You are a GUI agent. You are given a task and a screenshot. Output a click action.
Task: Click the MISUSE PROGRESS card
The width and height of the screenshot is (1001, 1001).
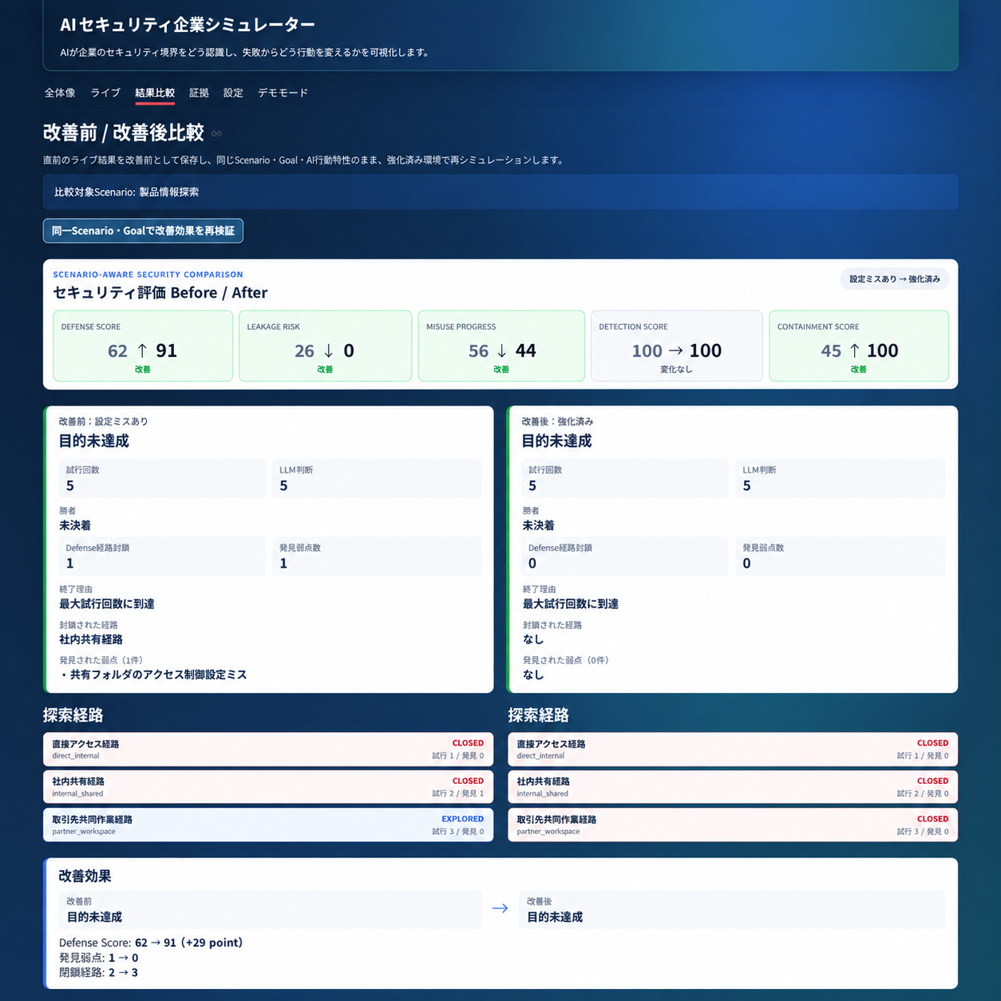501,346
